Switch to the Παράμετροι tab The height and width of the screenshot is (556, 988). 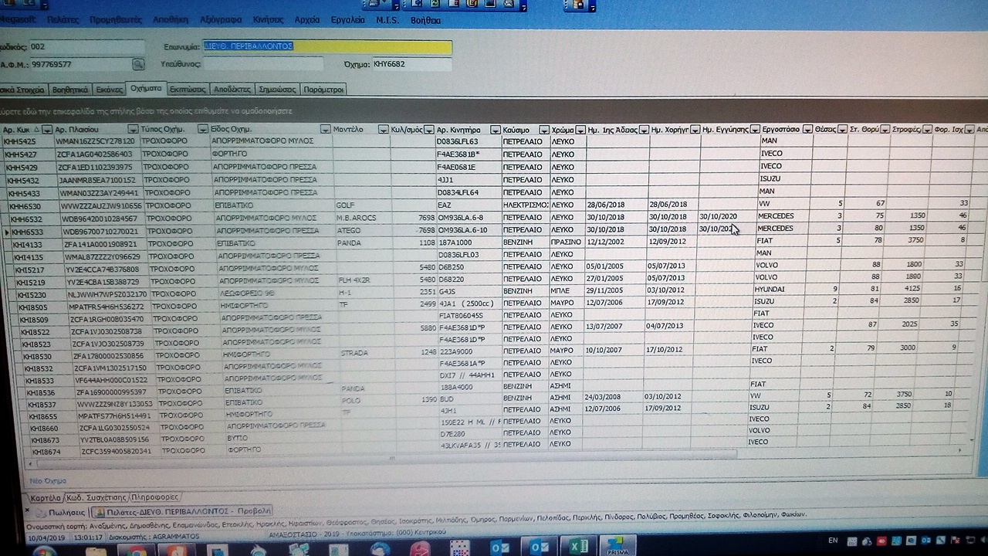click(323, 90)
